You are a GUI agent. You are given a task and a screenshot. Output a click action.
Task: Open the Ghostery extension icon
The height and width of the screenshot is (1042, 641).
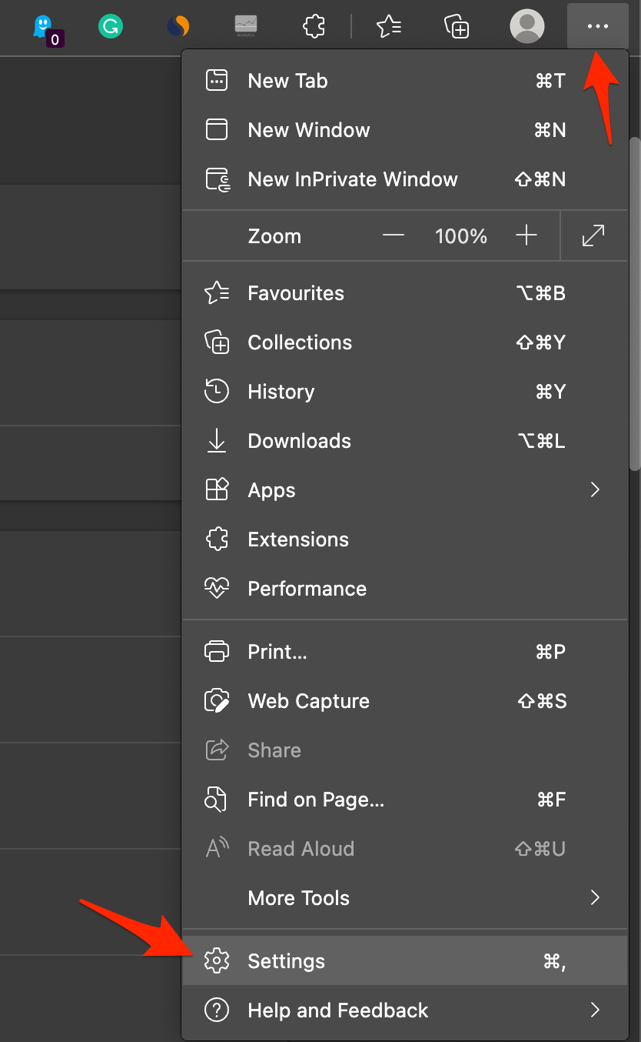click(44, 25)
